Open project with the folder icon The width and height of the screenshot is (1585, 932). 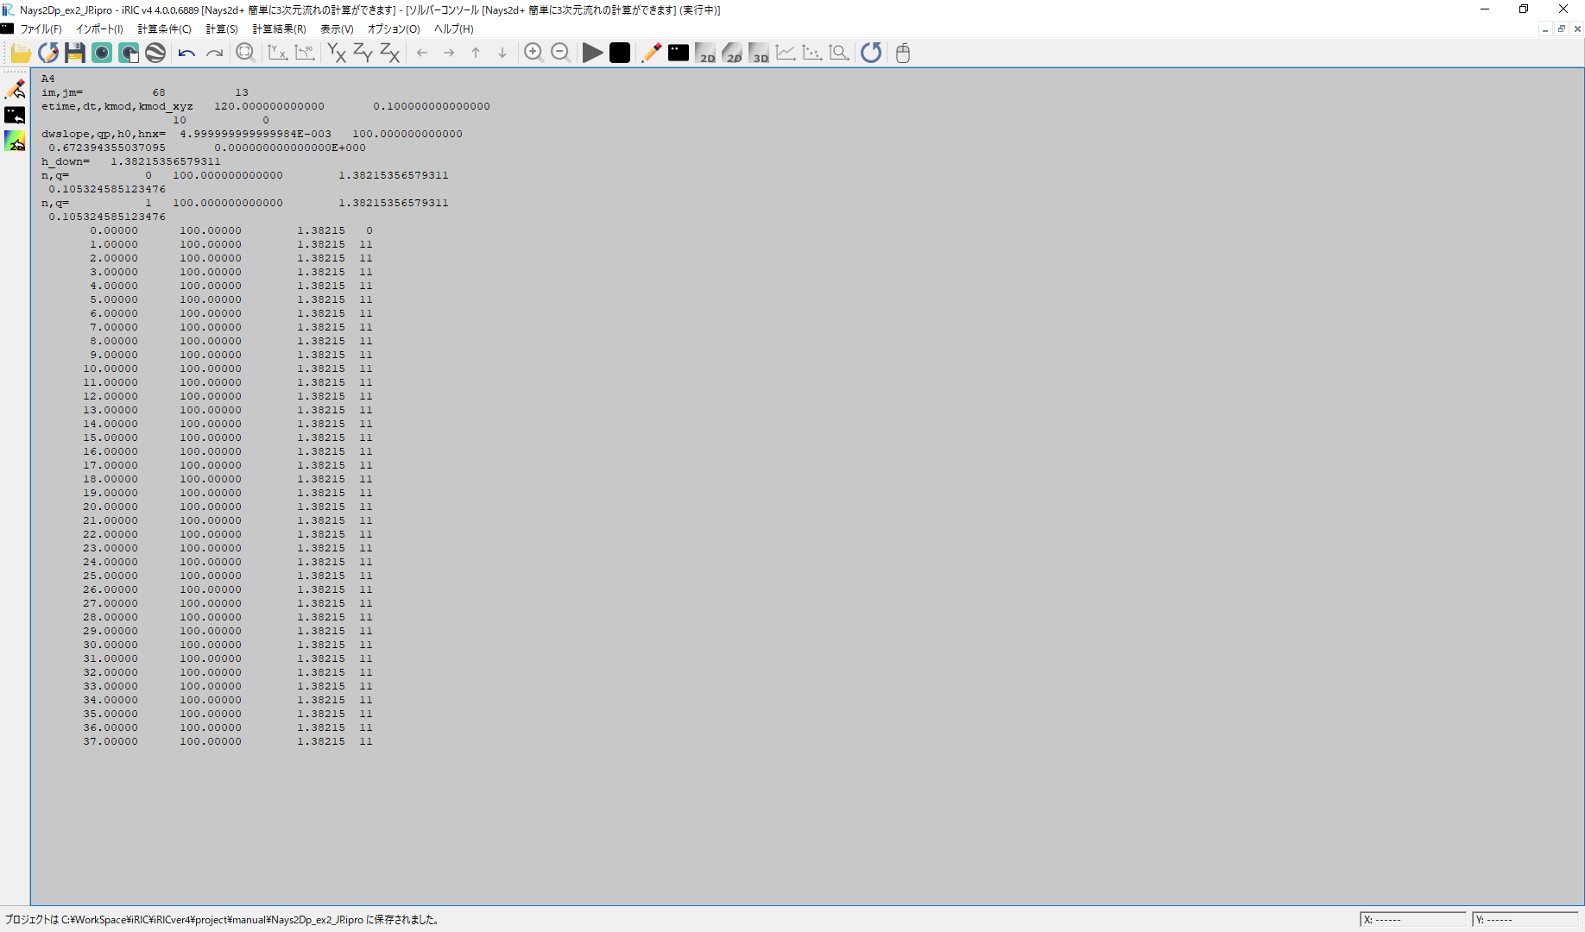(x=21, y=54)
